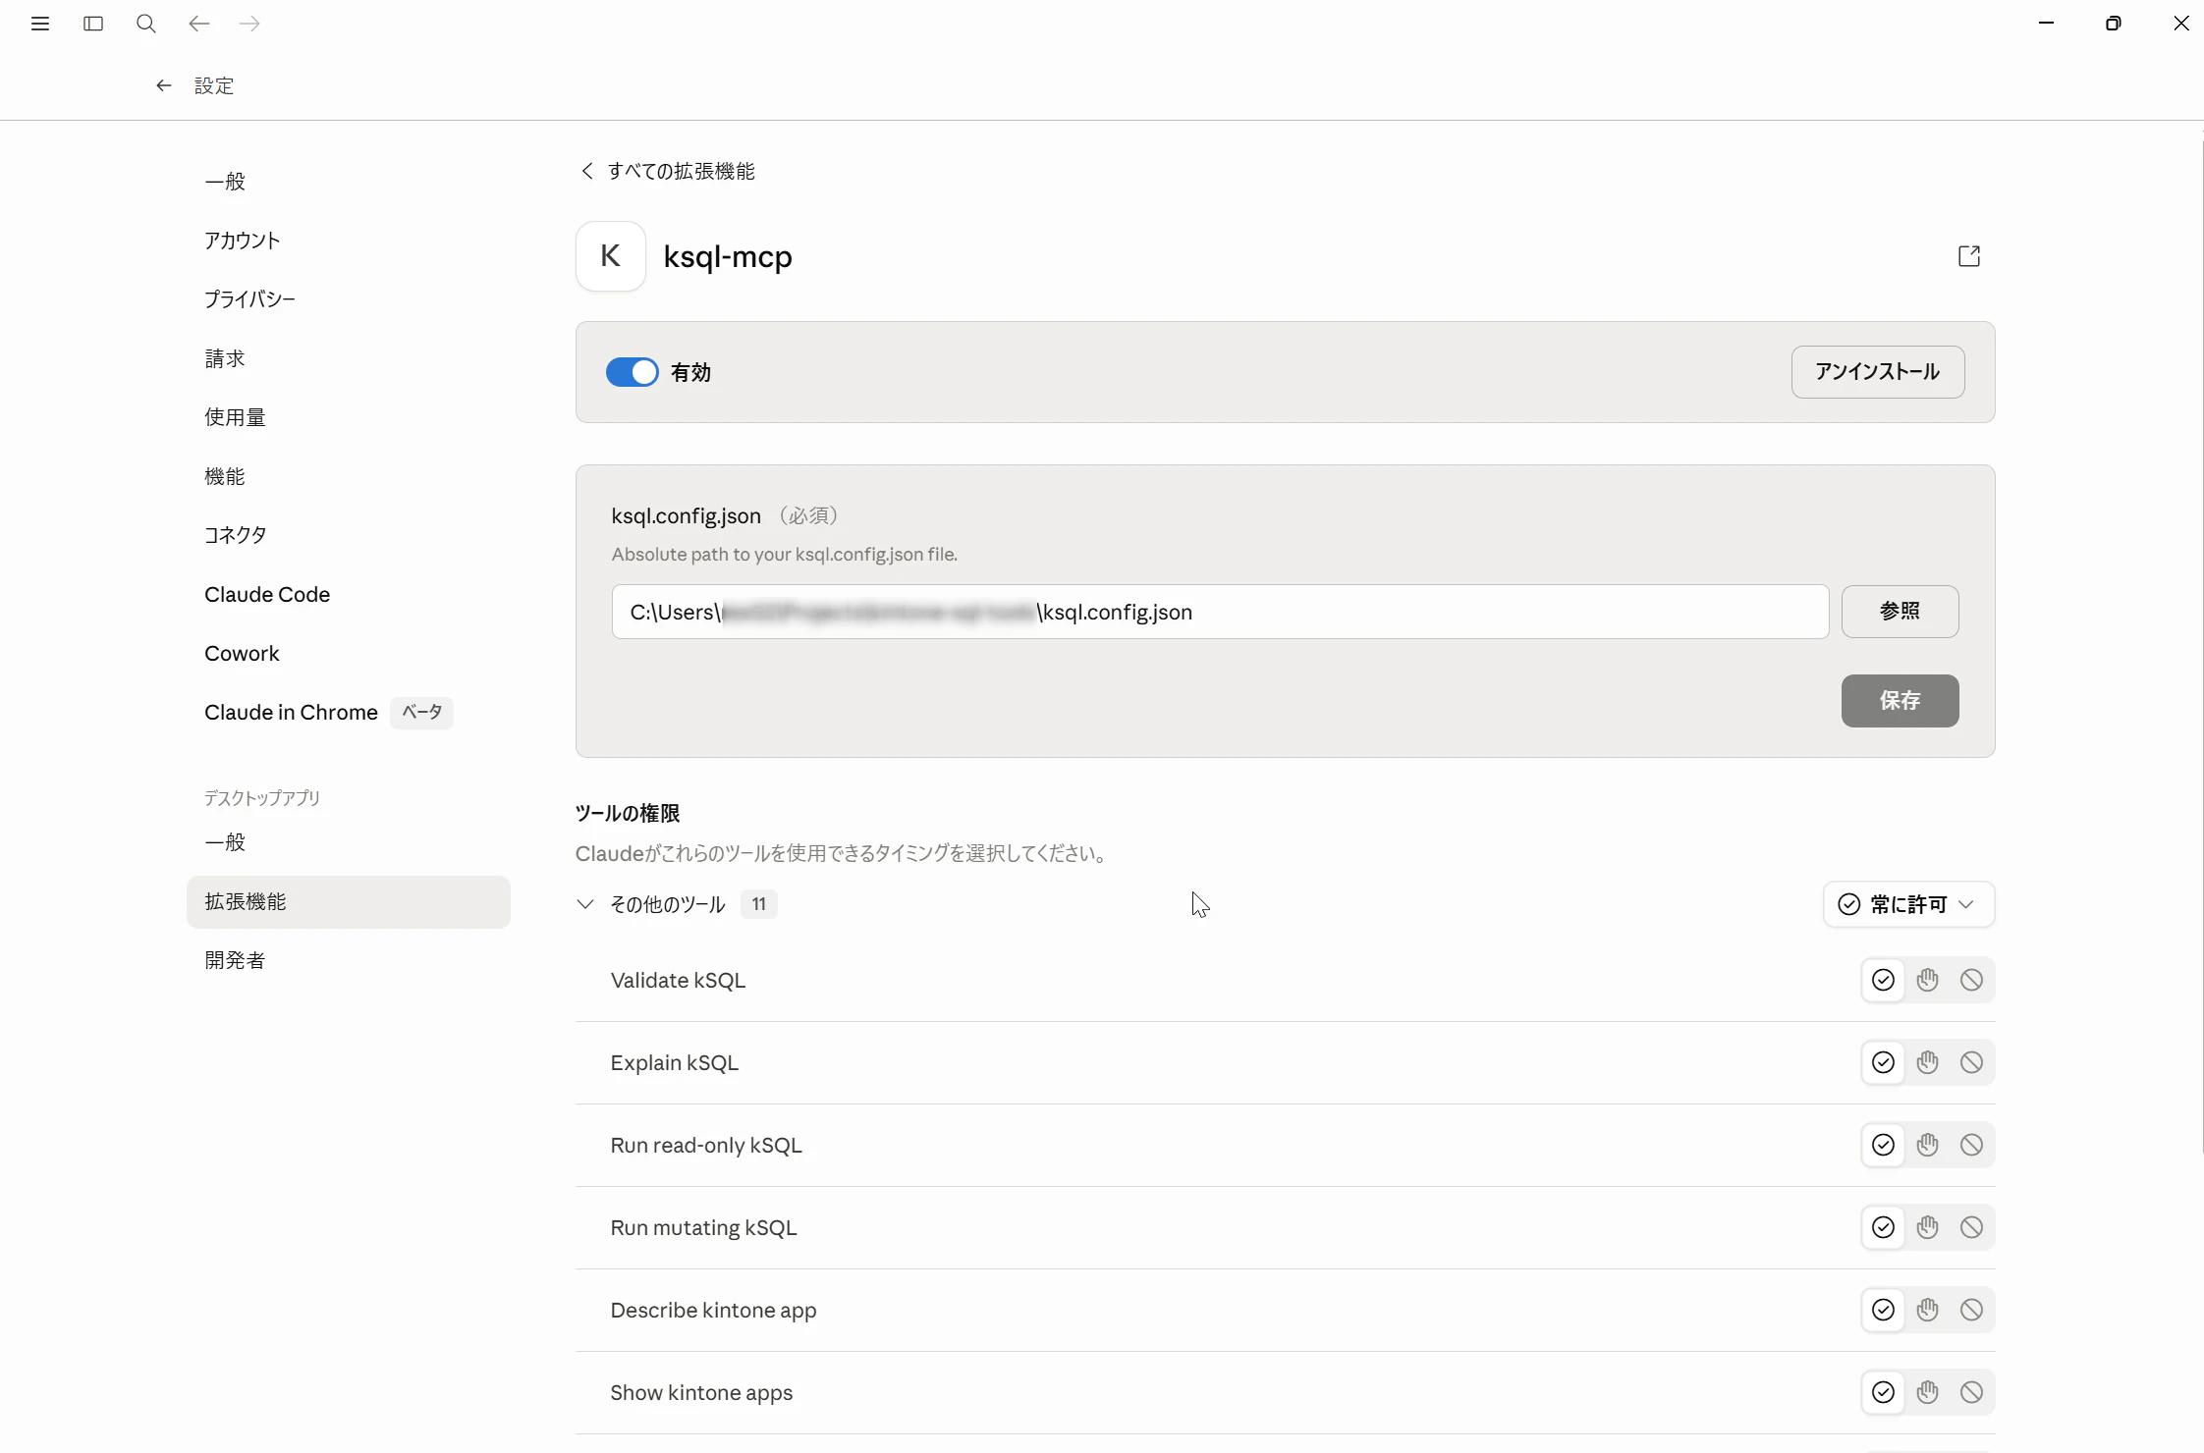Require approval for Run read-only kSQL
2204x1453 pixels.
[x=1928, y=1145]
